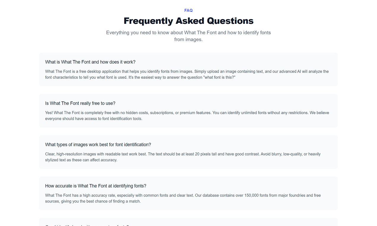Click "How accurate is What The Font at identifying fonts?"

pyautogui.click(x=96, y=186)
